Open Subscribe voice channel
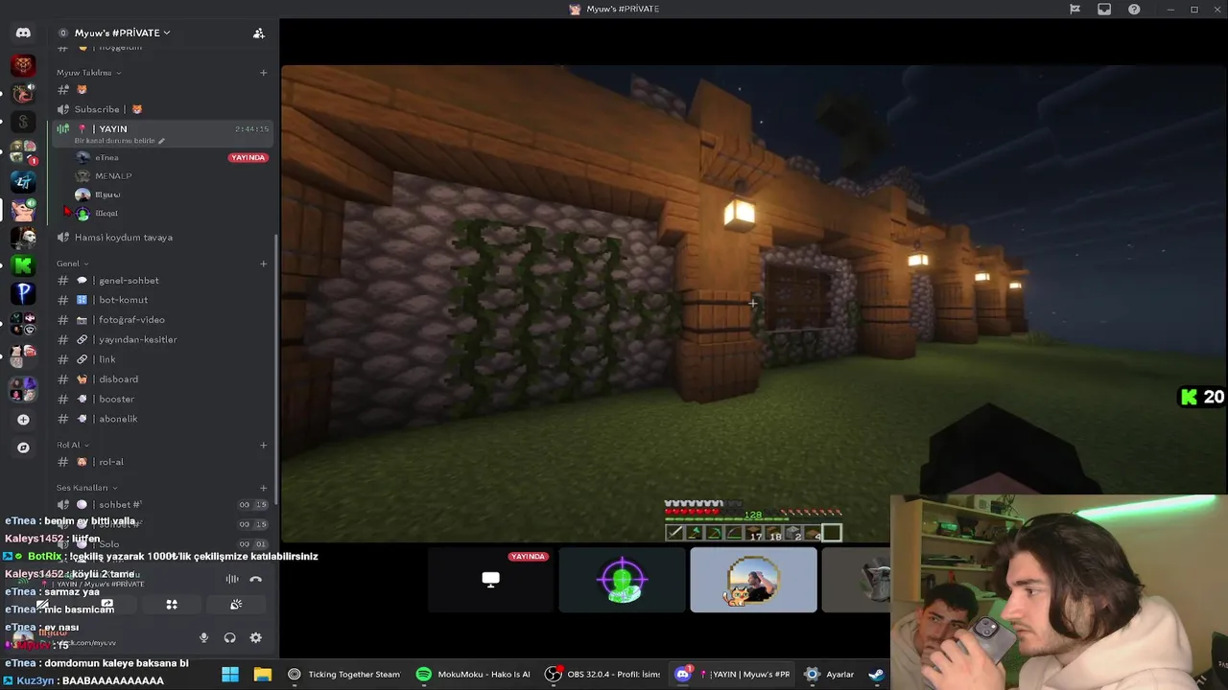 pos(163,109)
